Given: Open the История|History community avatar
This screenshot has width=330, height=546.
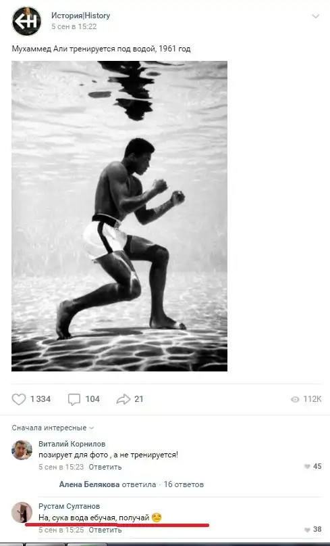Looking at the screenshot, I should [26, 21].
